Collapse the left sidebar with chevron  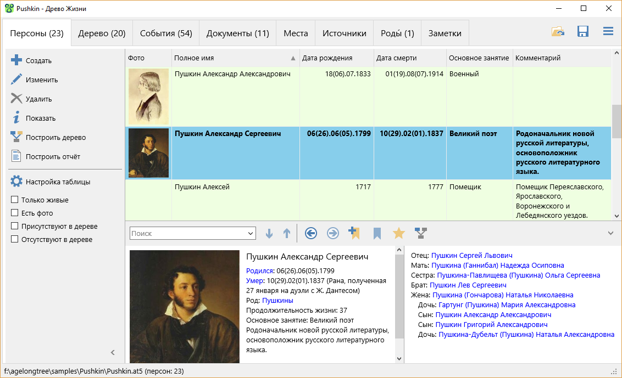pos(113,352)
